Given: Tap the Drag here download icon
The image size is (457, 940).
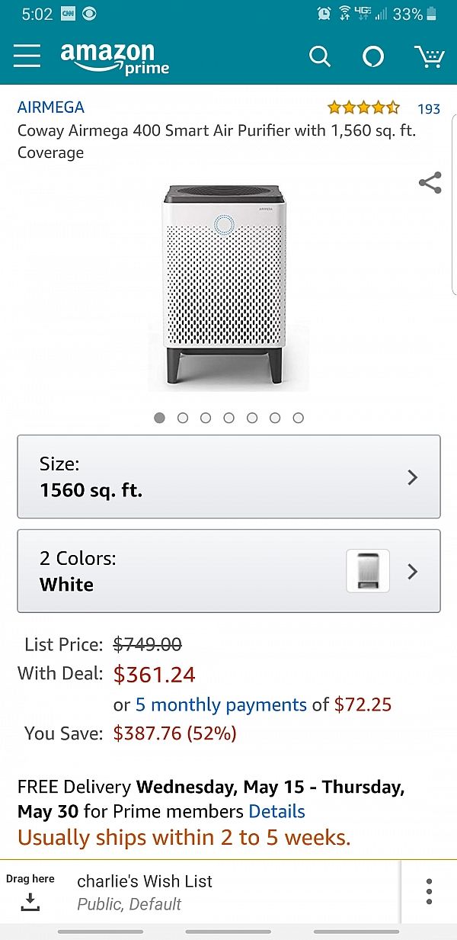Looking at the screenshot, I should click(x=30, y=902).
